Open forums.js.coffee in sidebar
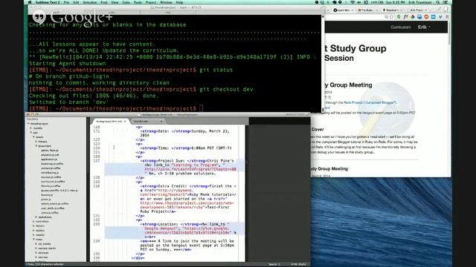Screen dimensions: 476x267 coord(51,186)
